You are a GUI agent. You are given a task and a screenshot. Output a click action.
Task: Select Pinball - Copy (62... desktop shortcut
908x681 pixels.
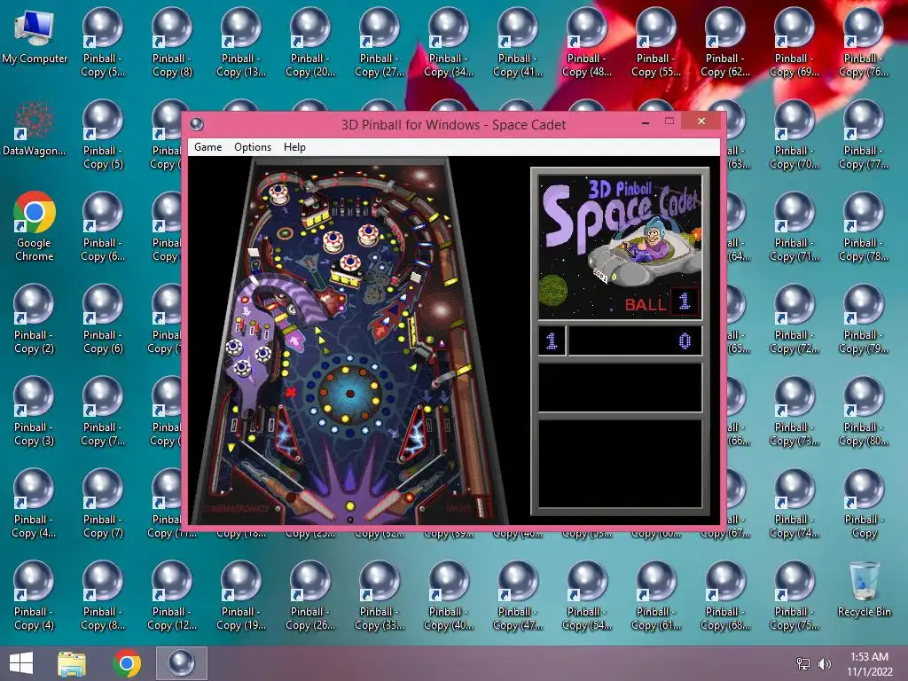tap(725, 43)
